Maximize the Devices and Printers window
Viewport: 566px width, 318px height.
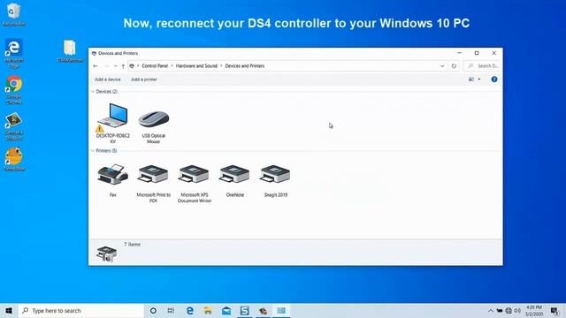click(x=477, y=53)
